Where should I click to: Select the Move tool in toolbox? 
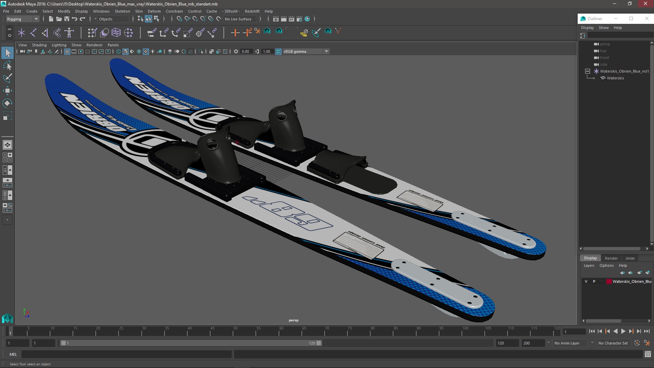(7, 91)
